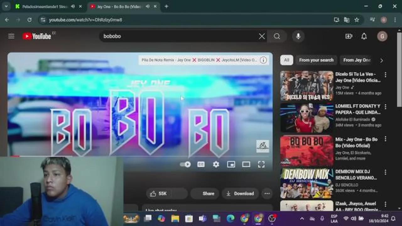Open iZaak Jhayco Anuel BBY BOO options menu
The width and height of the screenshot is (402, 226).
[x=385, y=205]
